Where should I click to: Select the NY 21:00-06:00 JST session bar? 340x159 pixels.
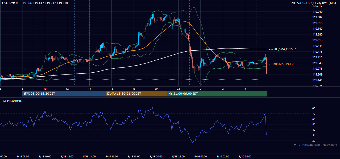pyautogui.click(x=217, y=94)
